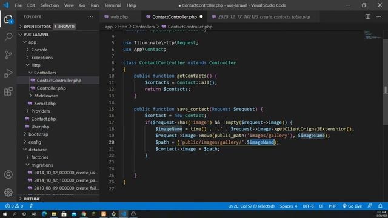Open Mail app from taskbar
Screen dimensions: 388x218
coord(74,214)
